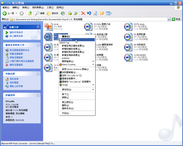Choose EmEditor in context menu
The height and width of the screenshot is (146, 183).
point(77,58)
